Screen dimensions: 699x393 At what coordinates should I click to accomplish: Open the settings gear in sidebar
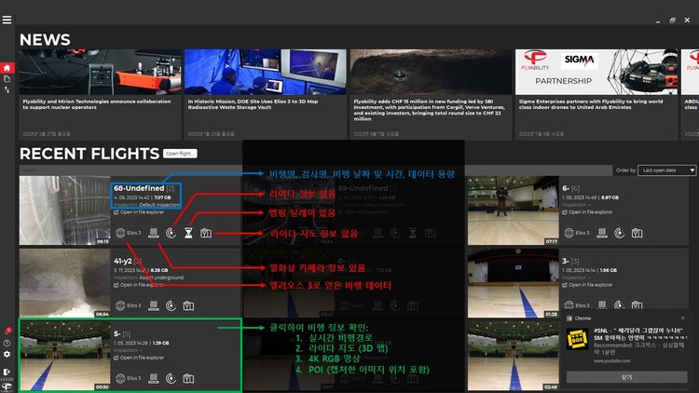click(x=7, y=354)
